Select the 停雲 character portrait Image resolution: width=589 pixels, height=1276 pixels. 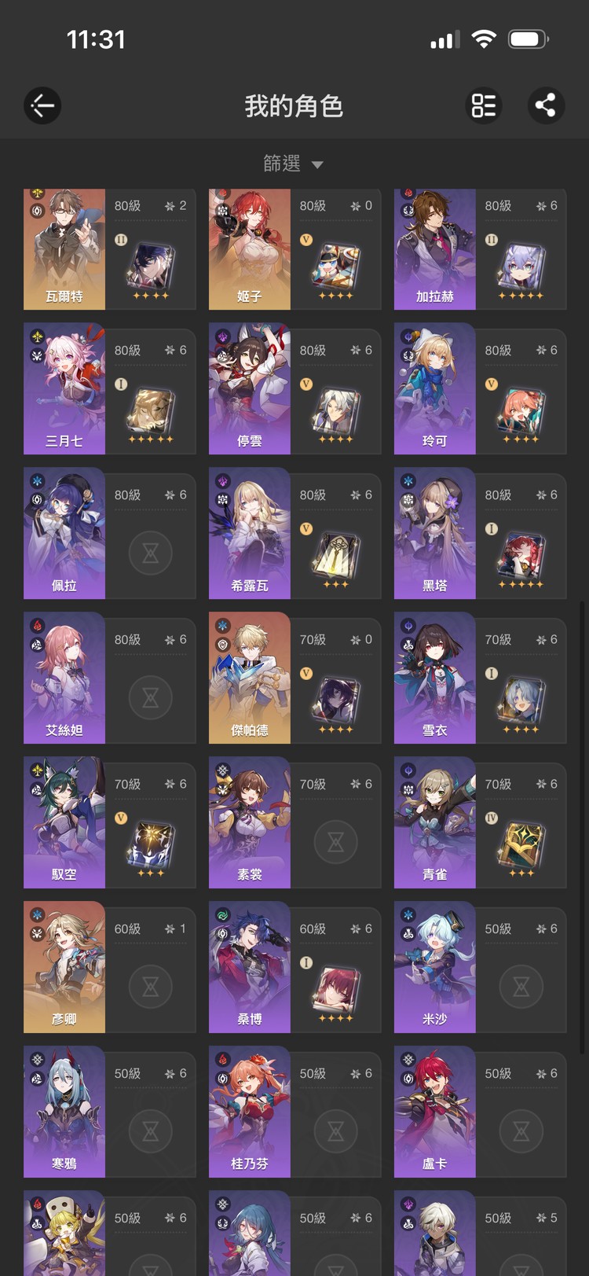(x=250, y=388)
